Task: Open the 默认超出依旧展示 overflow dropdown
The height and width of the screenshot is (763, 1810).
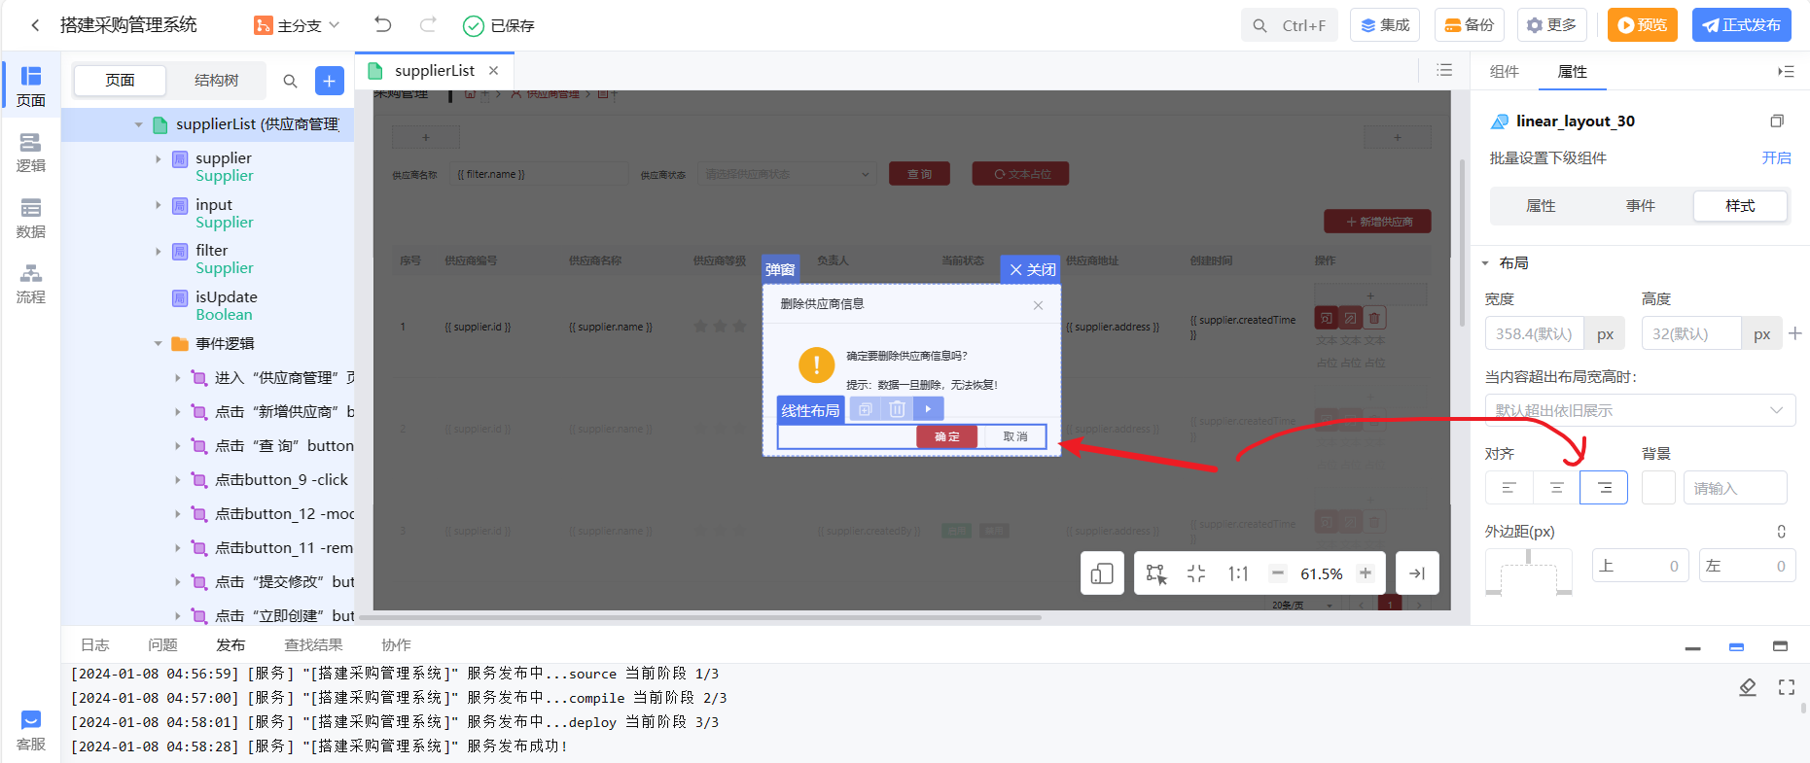Action: tap(1640, 410)
